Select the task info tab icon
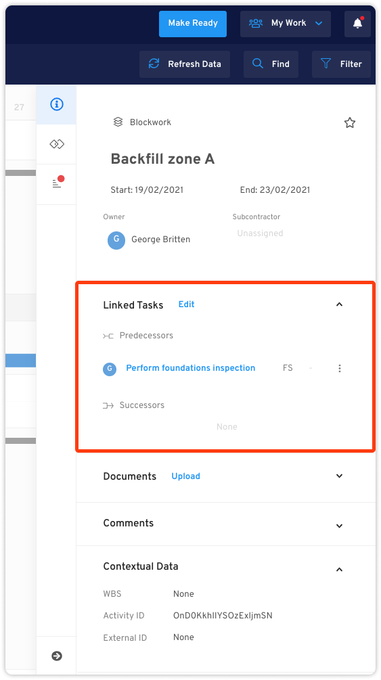The width and height of the screenshot is (381, 680). click(56, 104)
